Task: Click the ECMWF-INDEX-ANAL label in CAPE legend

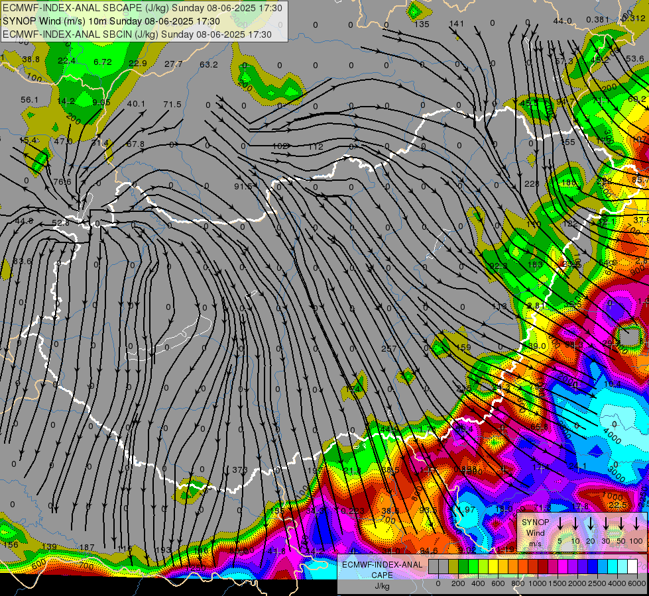Action: [382, 565]
